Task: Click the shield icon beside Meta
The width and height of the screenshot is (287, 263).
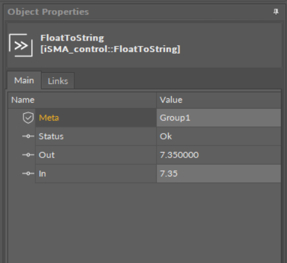Action: click(28, 117)
